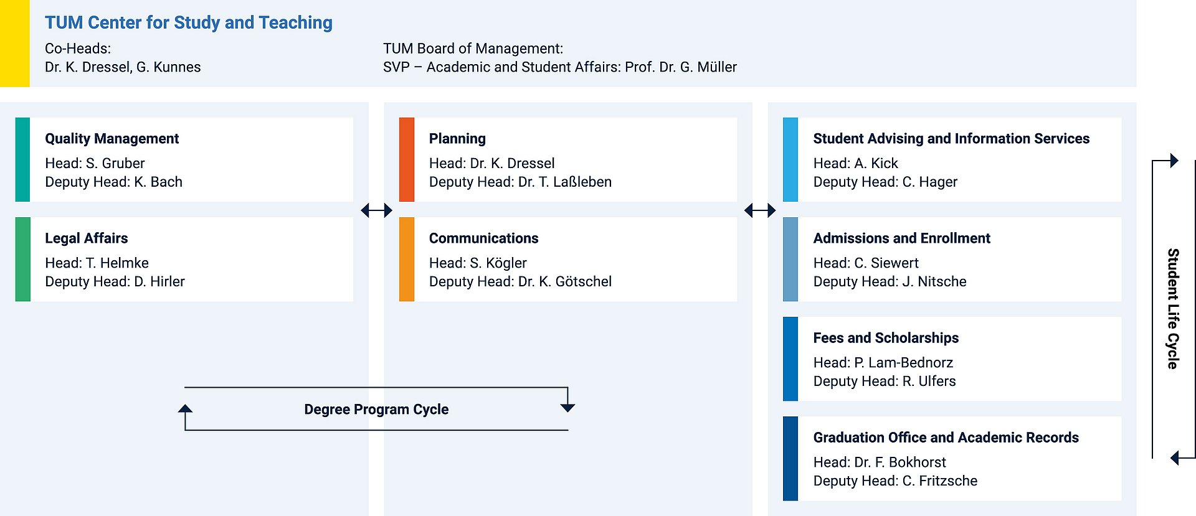Click the TUM Board of Management text
This screenshot has height=516, width=1196.
coord(473,49)
